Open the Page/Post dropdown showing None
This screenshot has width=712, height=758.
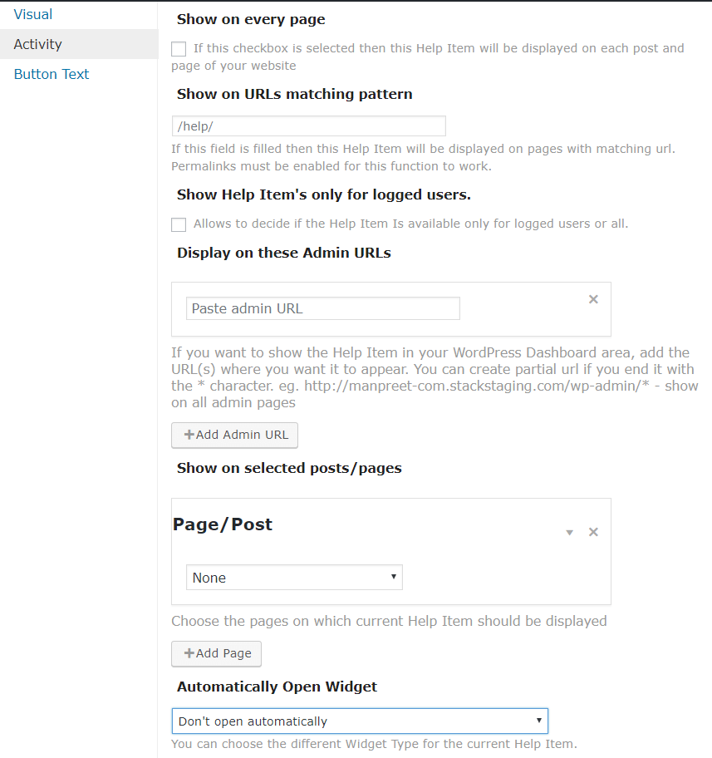coord(294,578)
